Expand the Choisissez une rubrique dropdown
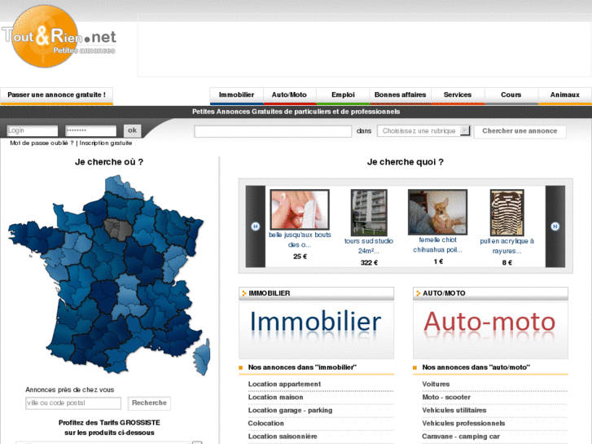The height and width of the screenshot is (444, 592). (423, 131)
